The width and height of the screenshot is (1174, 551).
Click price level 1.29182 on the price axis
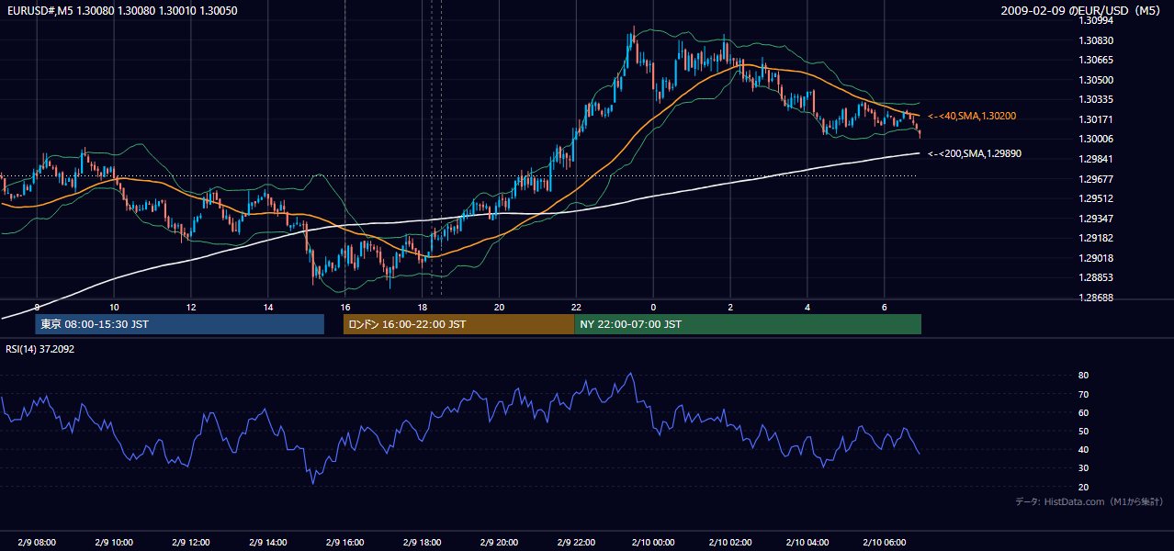tap(1097, 238)
